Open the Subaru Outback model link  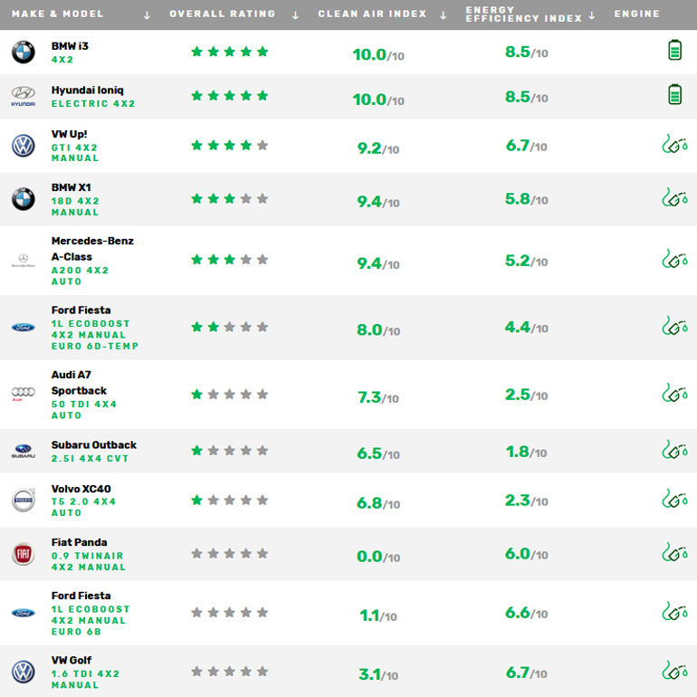(94, 444)
